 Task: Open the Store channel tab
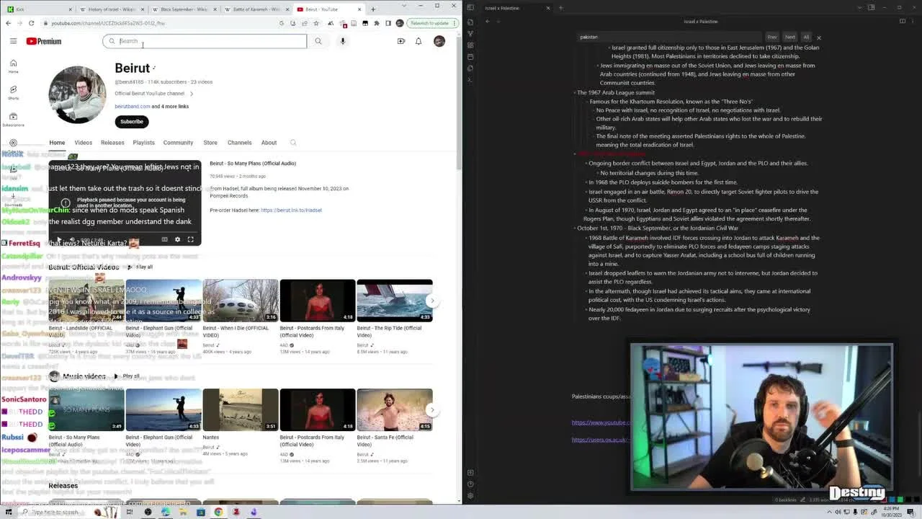[x=210, y=143]
